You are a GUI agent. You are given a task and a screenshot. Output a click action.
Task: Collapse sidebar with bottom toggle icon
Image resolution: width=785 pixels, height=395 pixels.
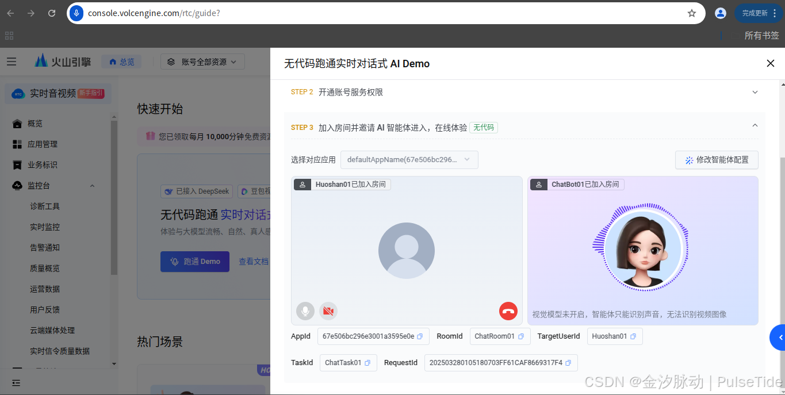[x=16, y=382]
